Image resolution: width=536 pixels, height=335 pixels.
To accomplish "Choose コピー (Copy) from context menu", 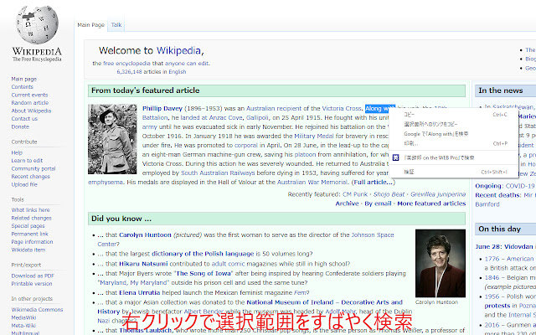I will (x=410, y=114).
